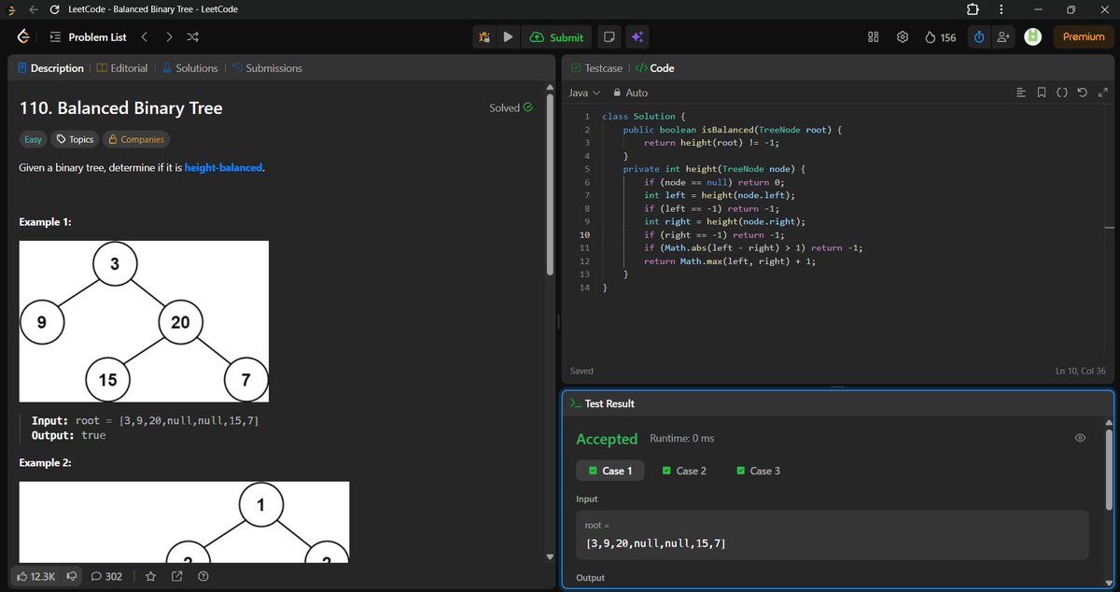Screen dimensions: 1120x592
Task: Open the browser extensions puzzle icon
Action: tap(973, 9)
